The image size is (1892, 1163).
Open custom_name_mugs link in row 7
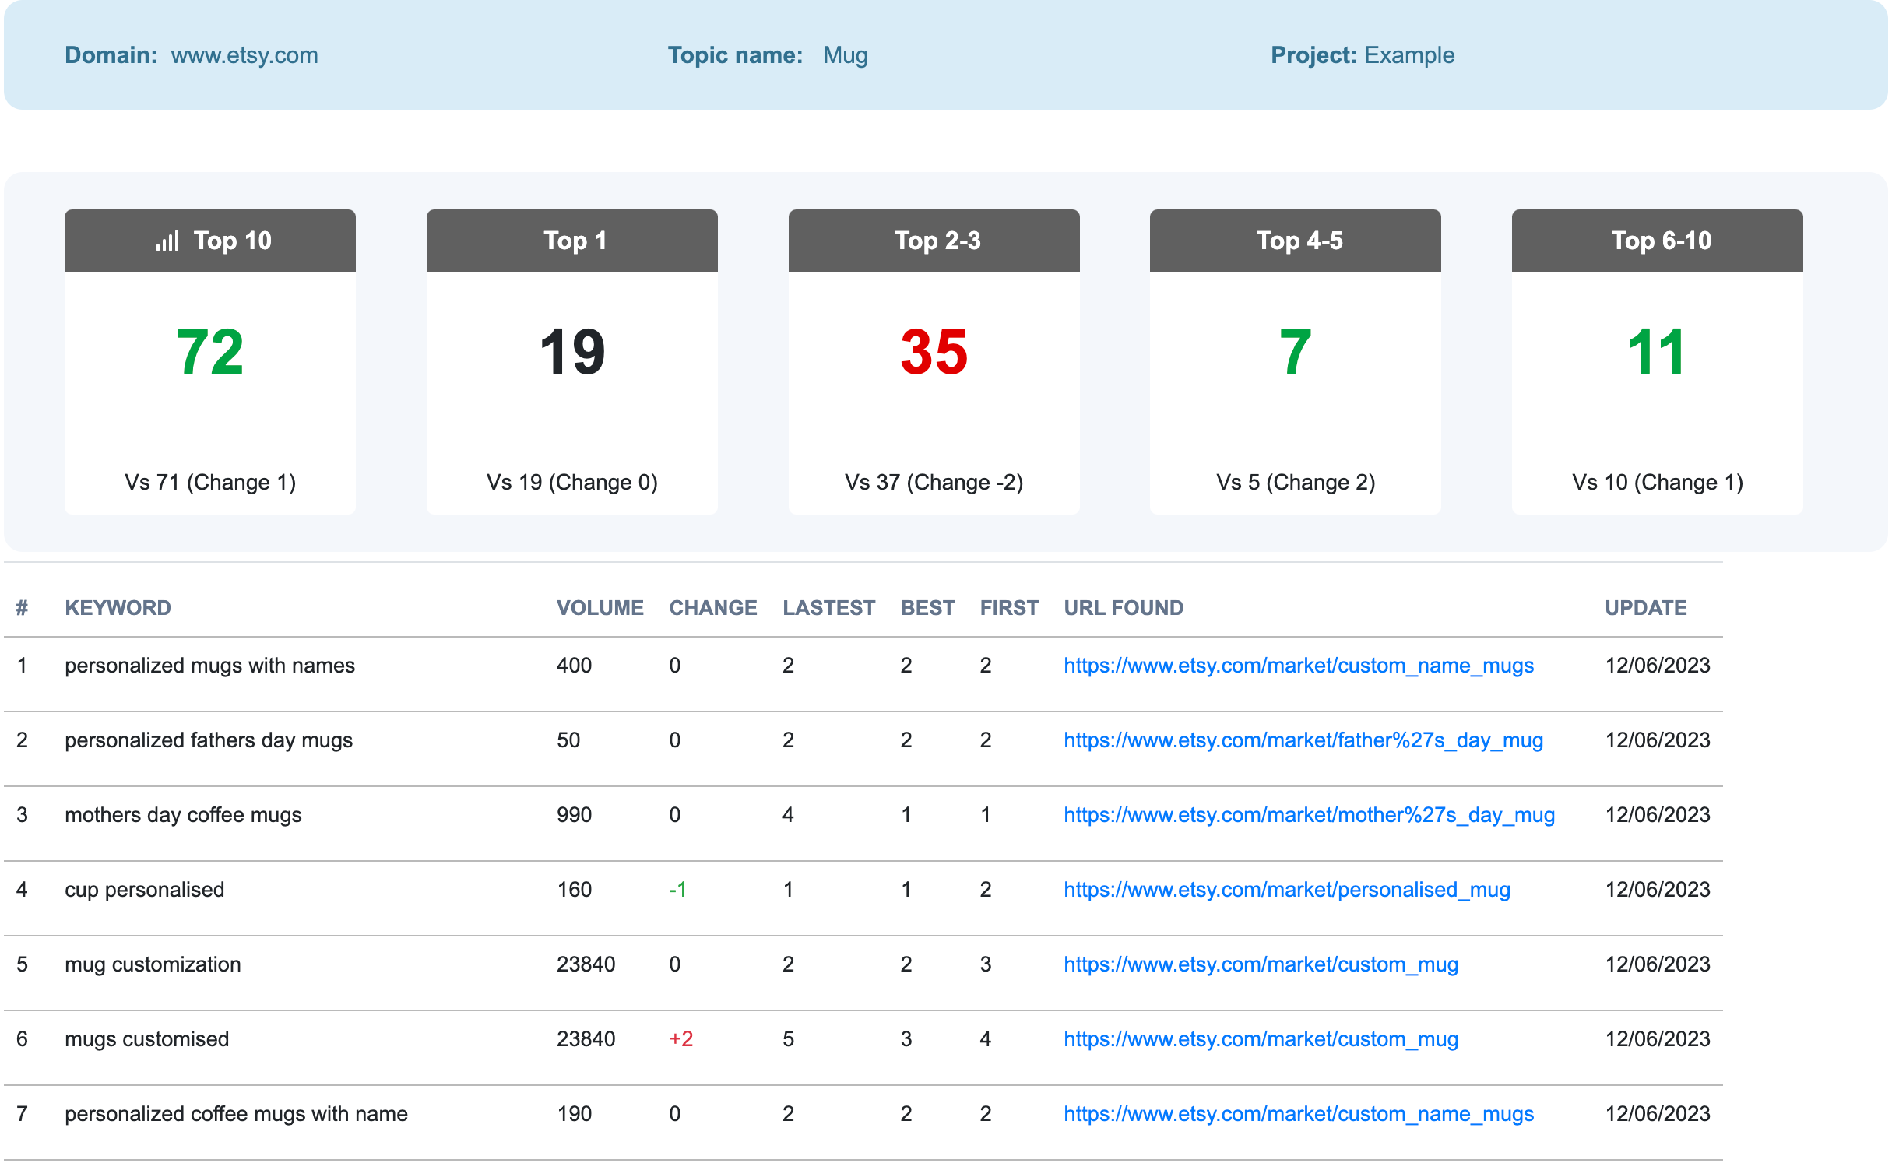(x=1300, y=1115)
